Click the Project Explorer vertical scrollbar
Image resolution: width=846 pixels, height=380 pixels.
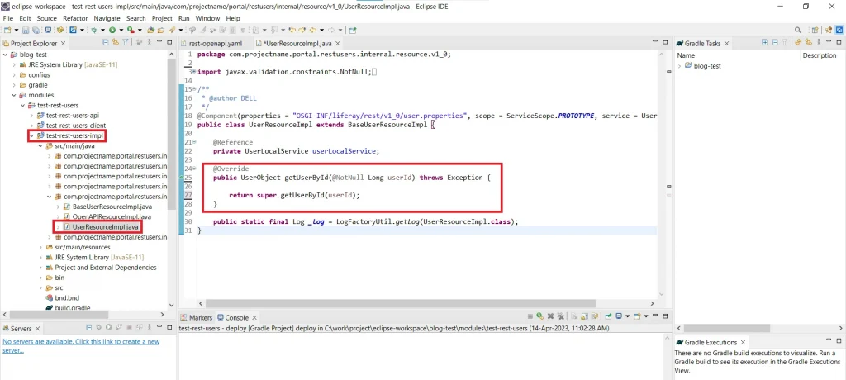pos(172,135)
